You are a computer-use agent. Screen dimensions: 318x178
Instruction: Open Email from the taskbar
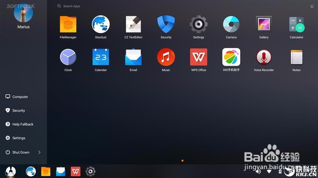click(61, 172)
